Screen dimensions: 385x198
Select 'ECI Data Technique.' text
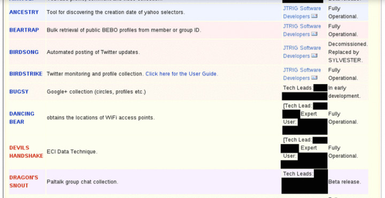tap(72, 152)
